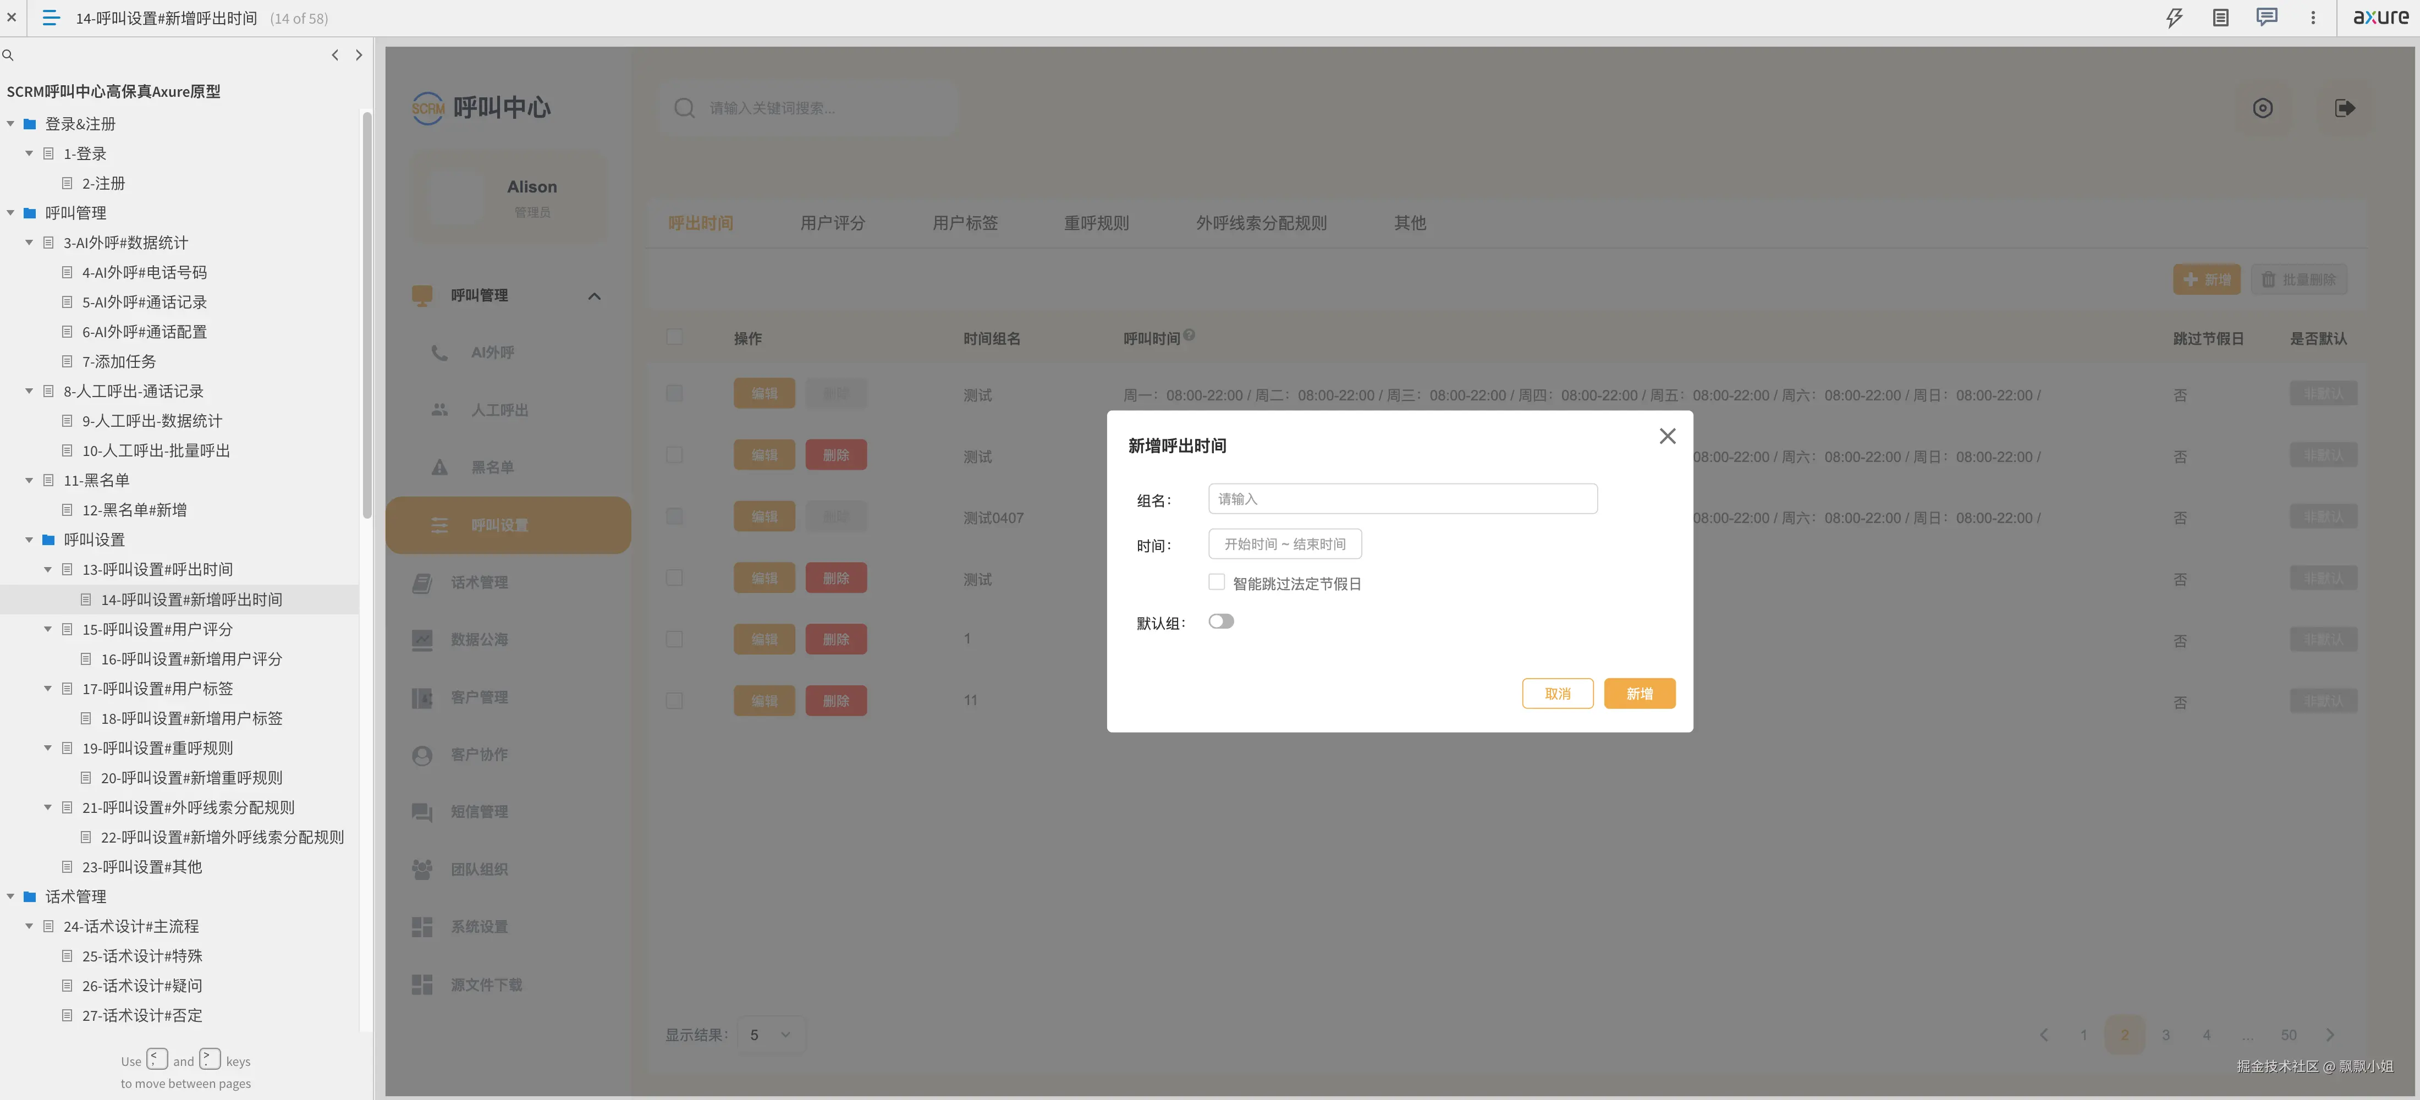Open the three-dot more options menu

(x=2313, y=18)
